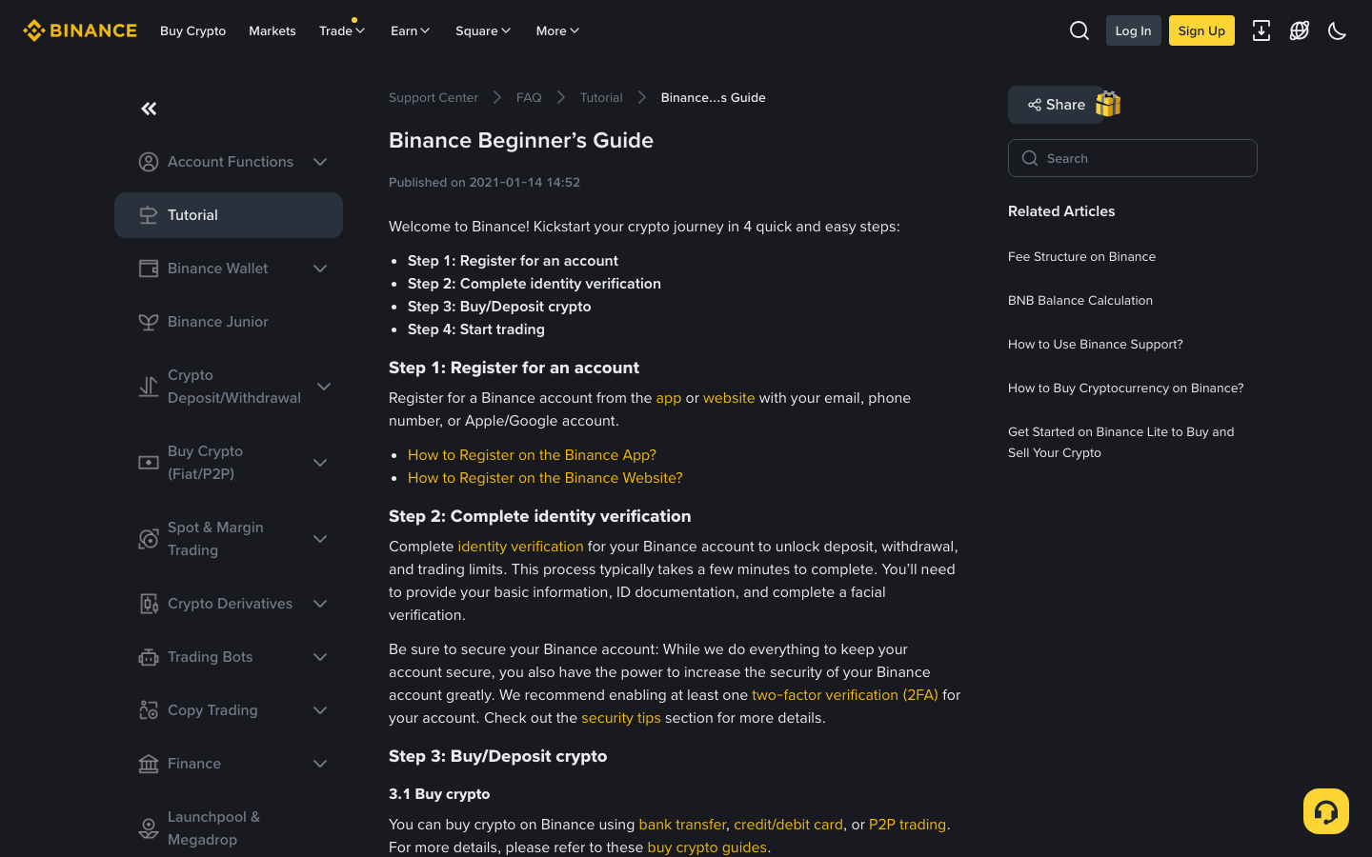Toggle dark mode with the moon icon
The width and height of the screenshot is (1372, 857).
1337,30
